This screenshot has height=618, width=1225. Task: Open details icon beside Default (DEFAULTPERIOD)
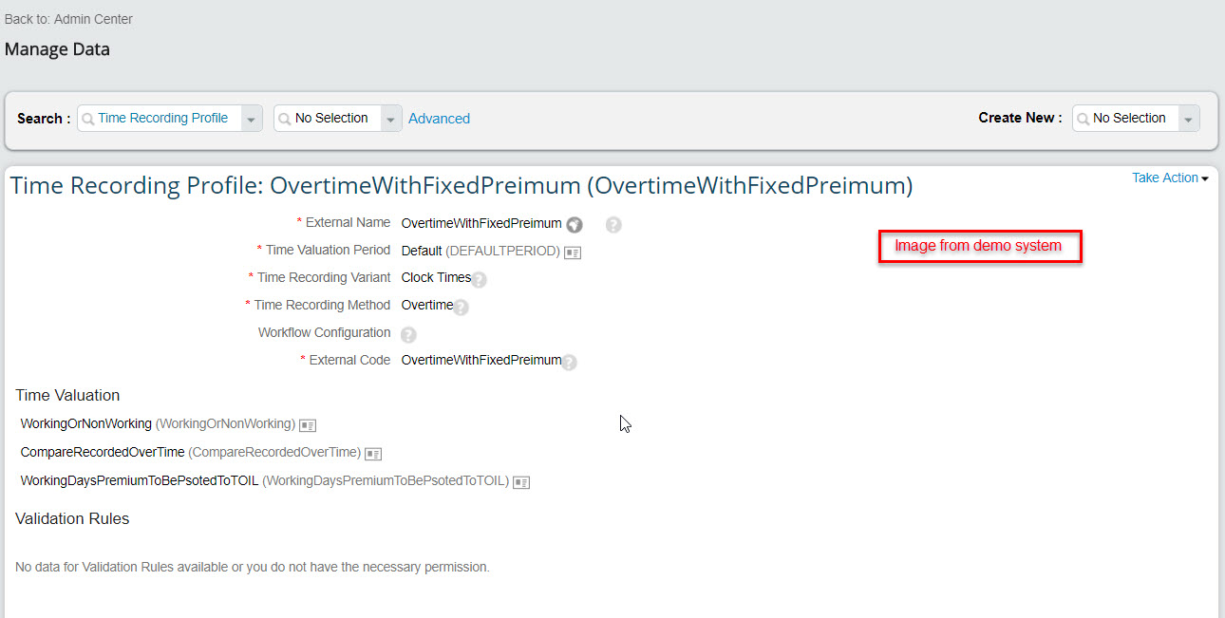[x=573, y=253]
